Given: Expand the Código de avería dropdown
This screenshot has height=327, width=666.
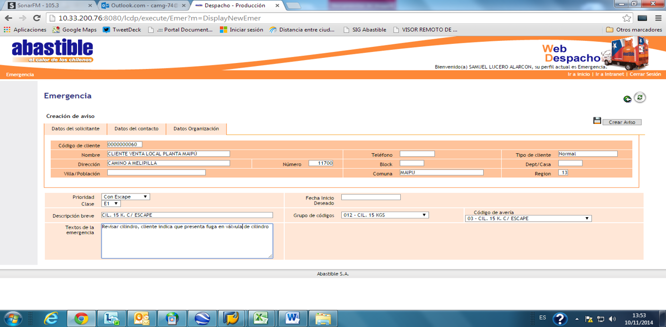Looking at the screenshot, I should point(528,219).
